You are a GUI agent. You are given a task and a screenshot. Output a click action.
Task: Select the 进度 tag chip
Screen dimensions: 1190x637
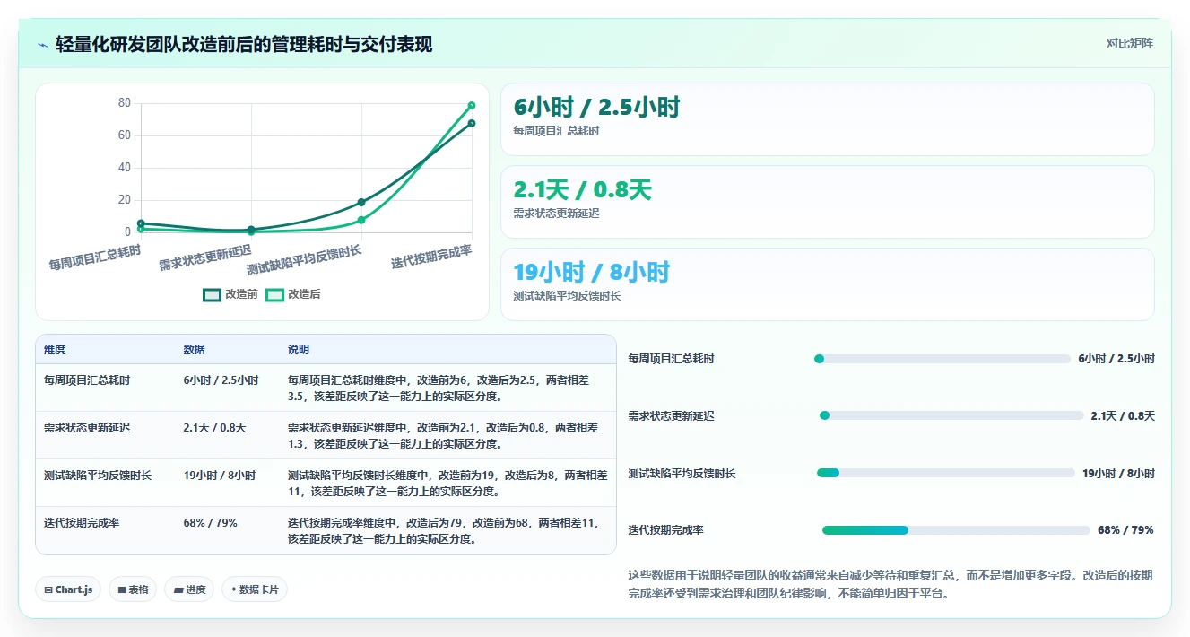point(189,589)
